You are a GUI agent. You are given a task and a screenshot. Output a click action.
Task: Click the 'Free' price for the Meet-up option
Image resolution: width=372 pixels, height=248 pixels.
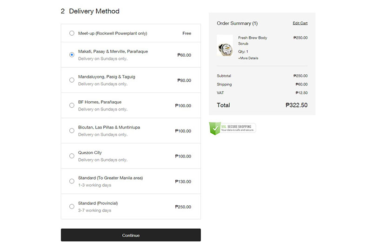[x=187, y=33]
